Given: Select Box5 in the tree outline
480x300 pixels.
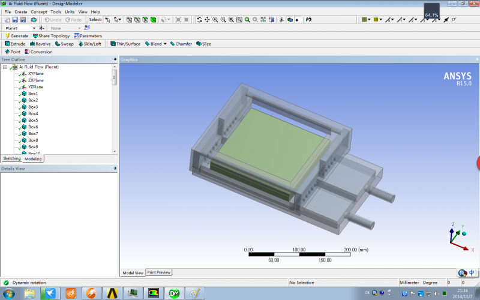Looking at the screenshot, I should [33, 120].
